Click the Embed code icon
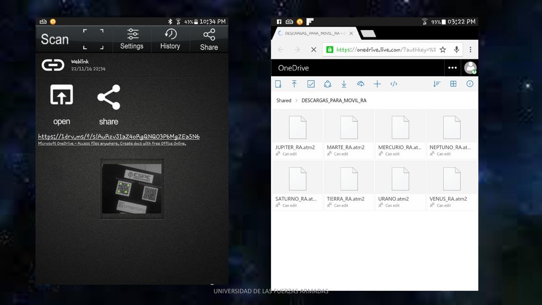Screen dimensions: 542x305 394,84
